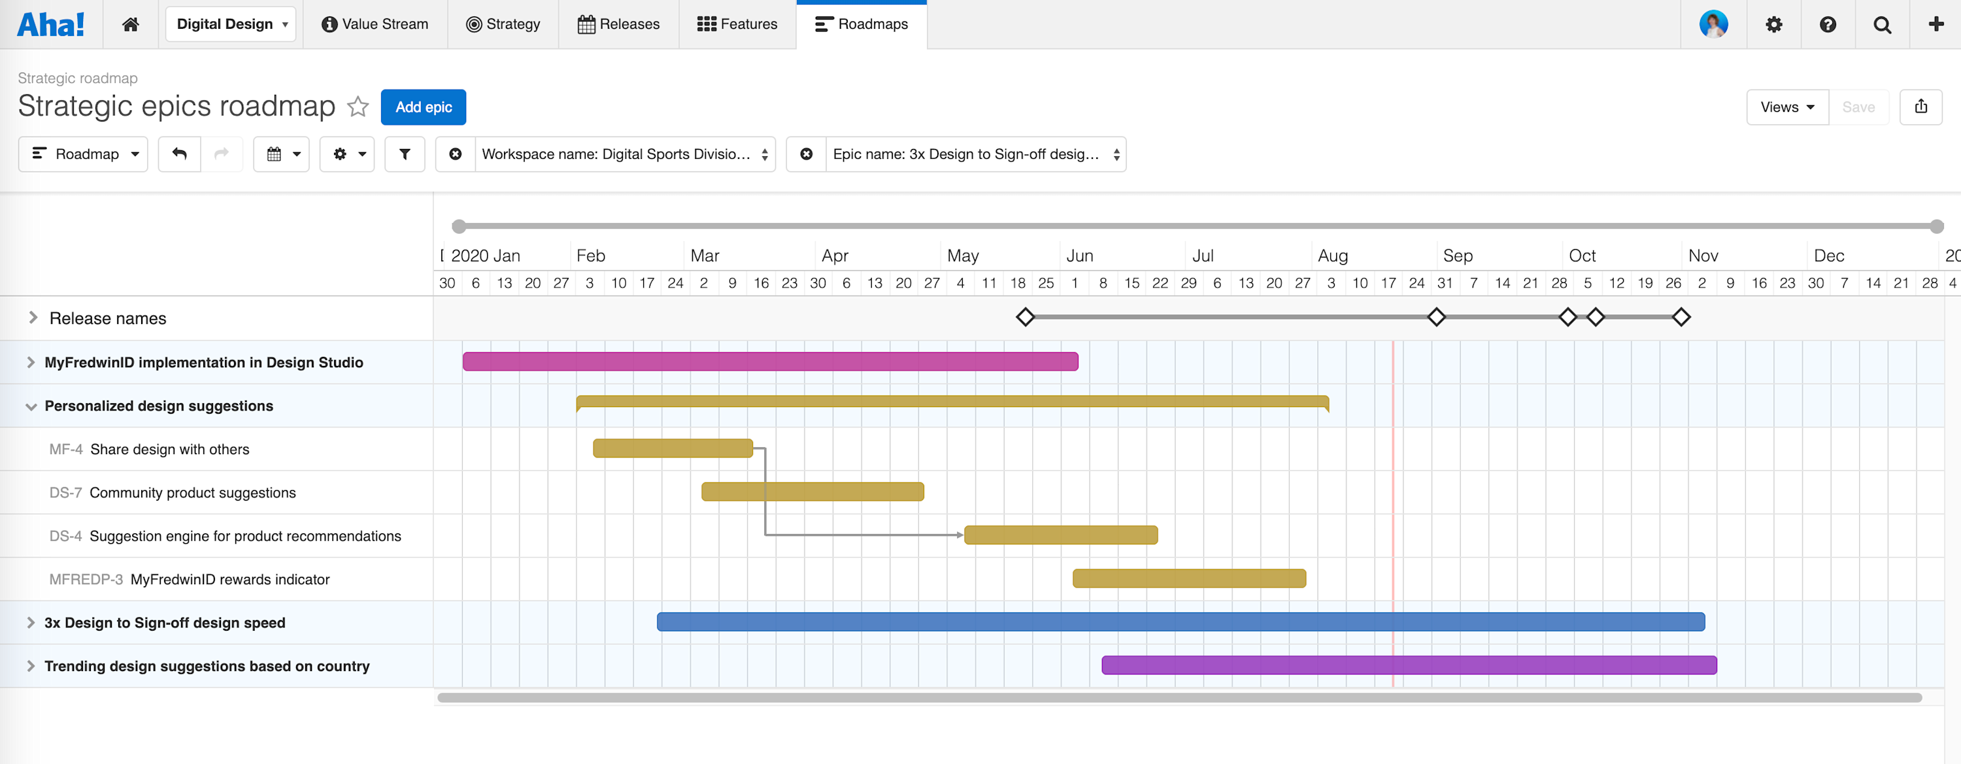Favorite the Strategic epics roadmap
Viewport: 1961px width, 764px height.
358,107
